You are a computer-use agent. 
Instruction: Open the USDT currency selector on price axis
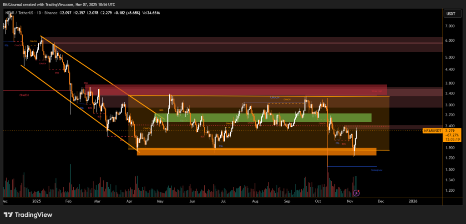click(451, 14)
